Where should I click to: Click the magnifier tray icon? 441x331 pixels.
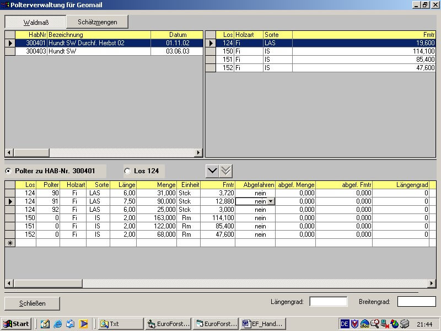375,324
